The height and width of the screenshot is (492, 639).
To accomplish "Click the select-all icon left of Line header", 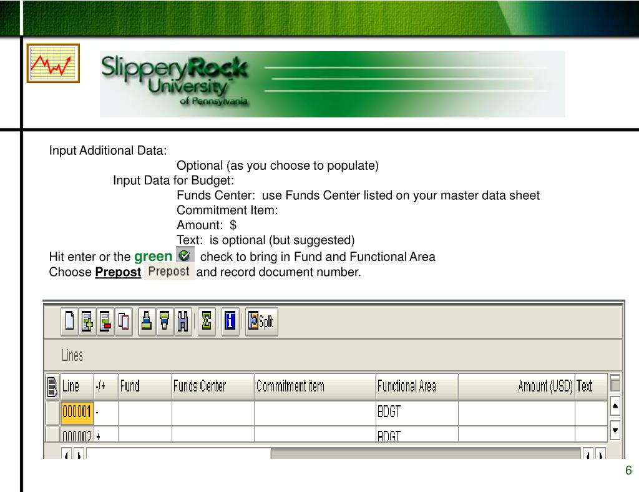I will [x=52, y=386].
